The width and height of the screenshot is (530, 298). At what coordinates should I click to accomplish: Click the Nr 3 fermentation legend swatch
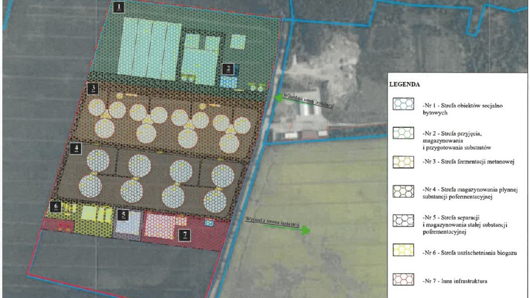click(403, 162)
